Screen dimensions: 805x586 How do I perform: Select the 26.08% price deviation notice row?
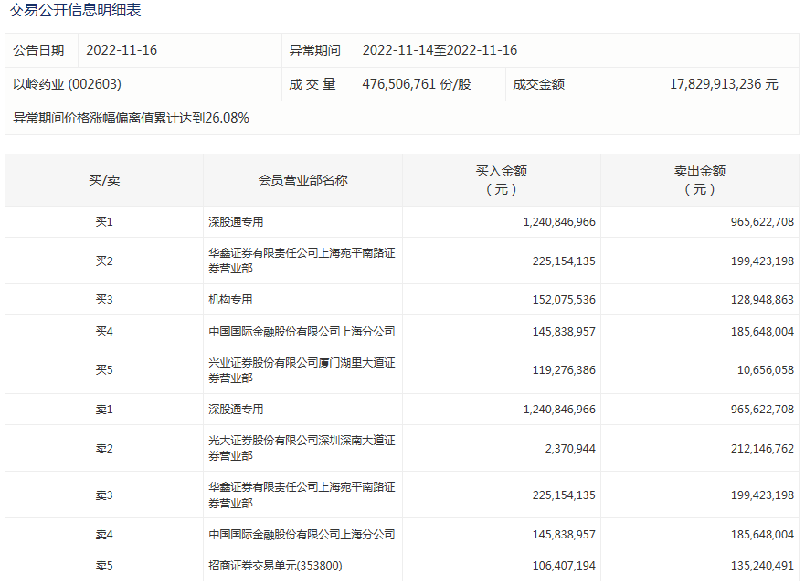pyautogui.click(x=132, y=118)
